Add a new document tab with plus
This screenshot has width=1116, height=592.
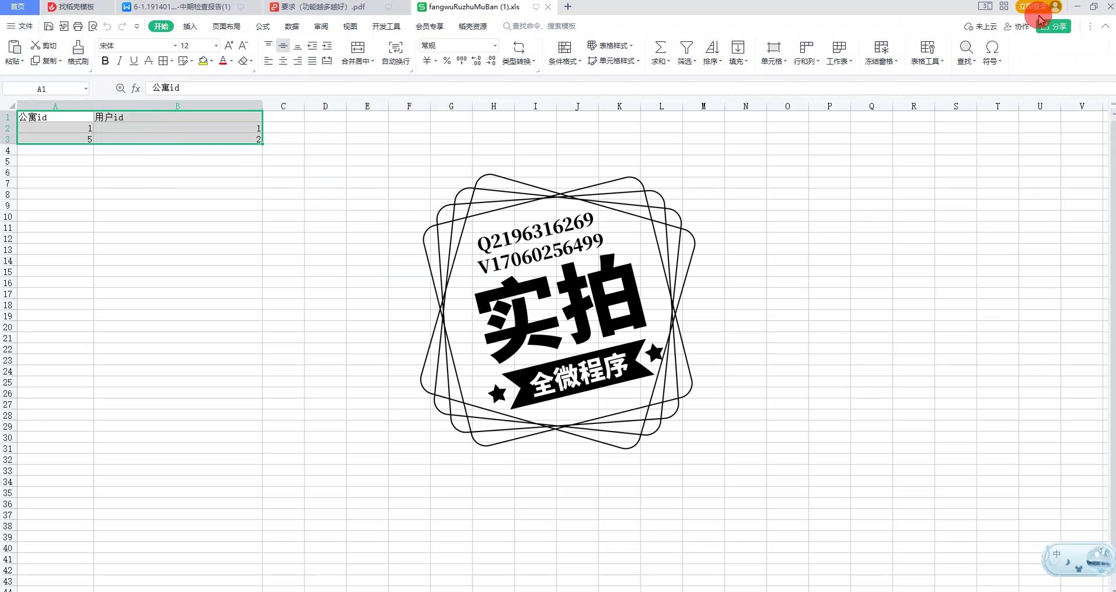click(x=568, y=7)
